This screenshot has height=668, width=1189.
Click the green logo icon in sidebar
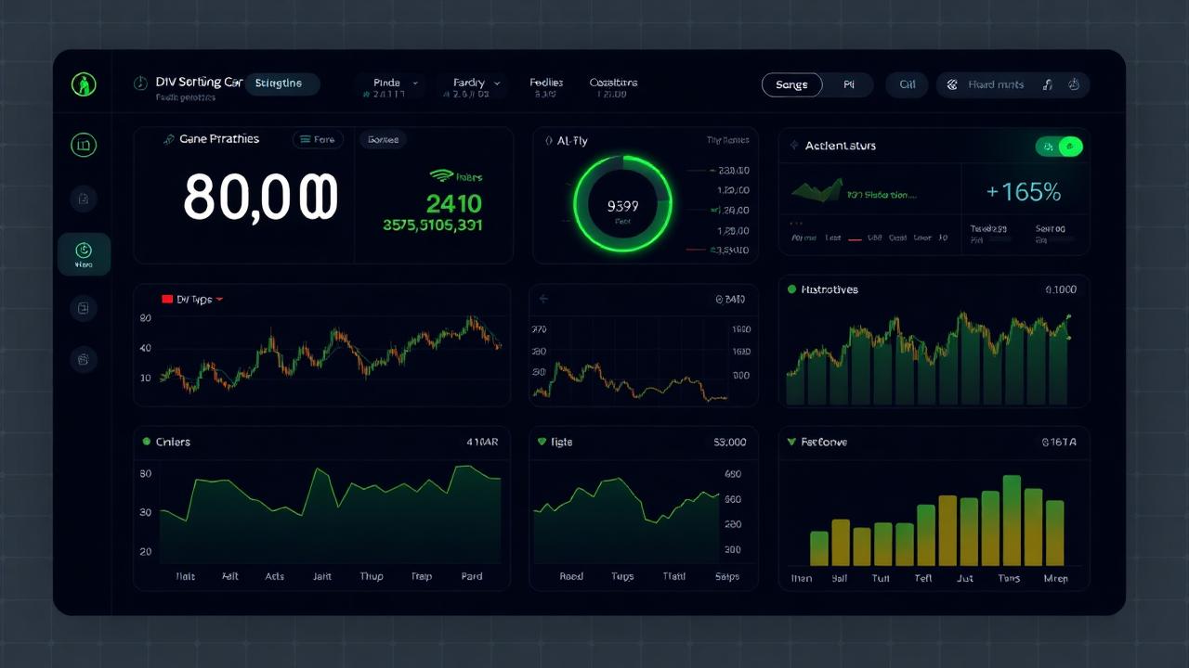click(x=84, y=84)
